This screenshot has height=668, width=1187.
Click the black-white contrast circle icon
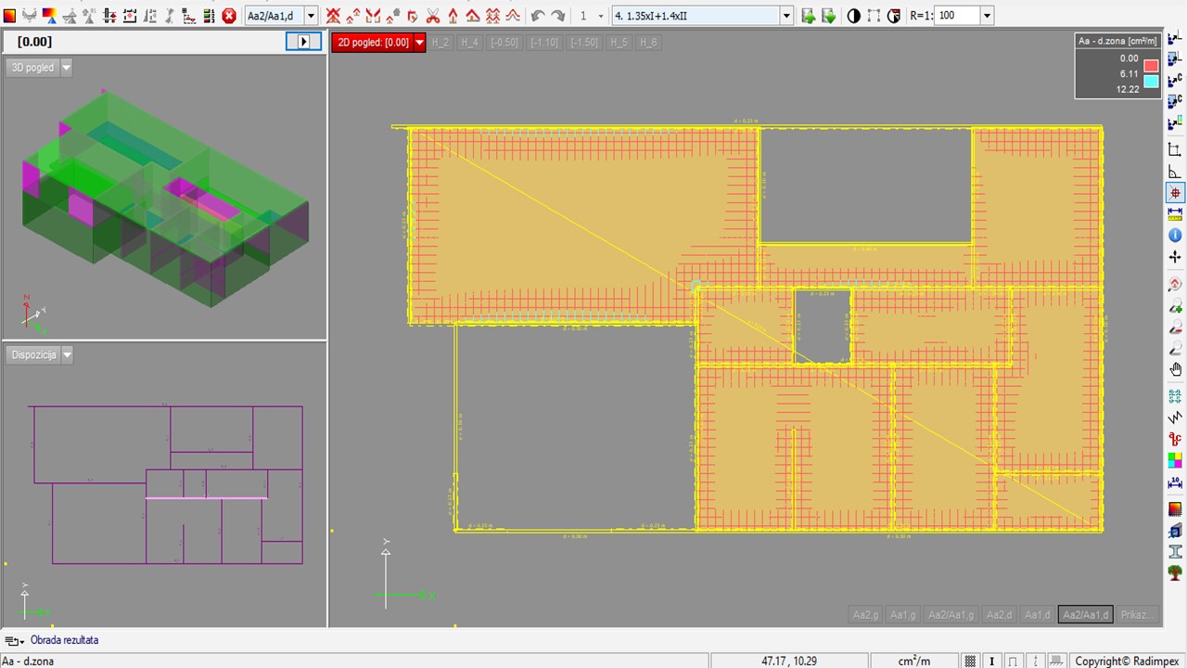(x=853, y=16)
